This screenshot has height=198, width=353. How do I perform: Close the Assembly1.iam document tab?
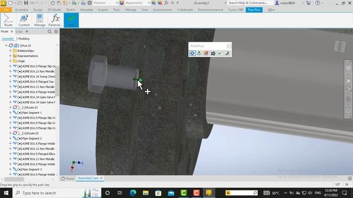101,178
